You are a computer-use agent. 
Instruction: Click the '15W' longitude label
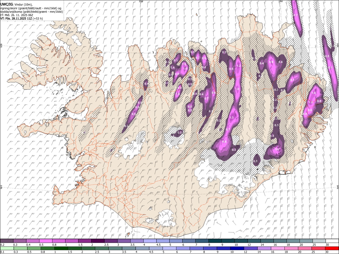coord(280,1)
